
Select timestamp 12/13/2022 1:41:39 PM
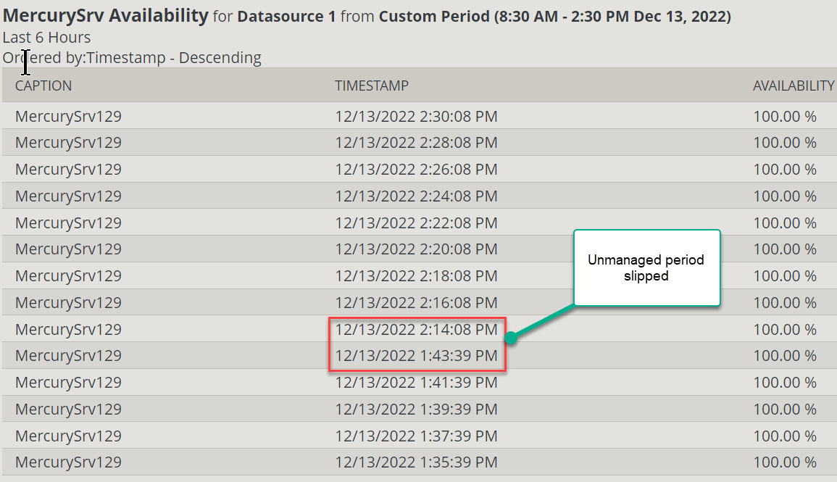pos(417,382)
